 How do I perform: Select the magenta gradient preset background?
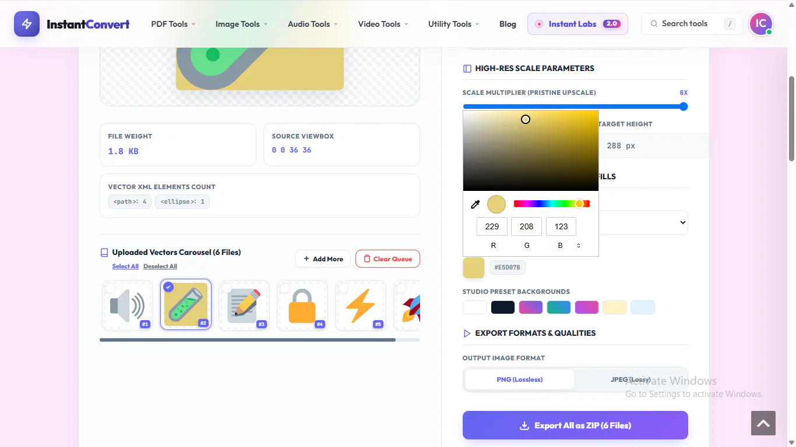pos(586,307)
